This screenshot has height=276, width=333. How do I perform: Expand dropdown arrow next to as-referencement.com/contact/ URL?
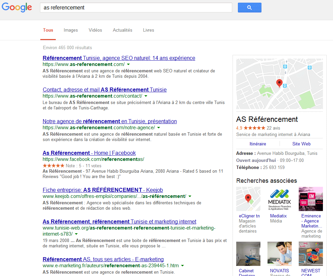click(146, 96)
